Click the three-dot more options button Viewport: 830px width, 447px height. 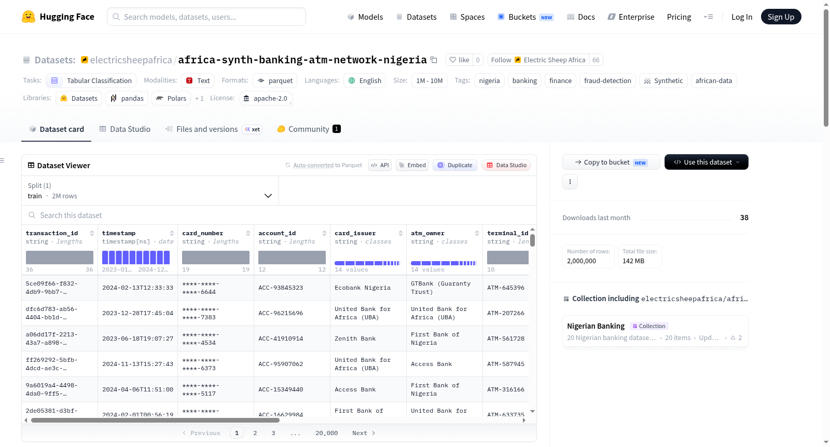click(x=570, y=182)
